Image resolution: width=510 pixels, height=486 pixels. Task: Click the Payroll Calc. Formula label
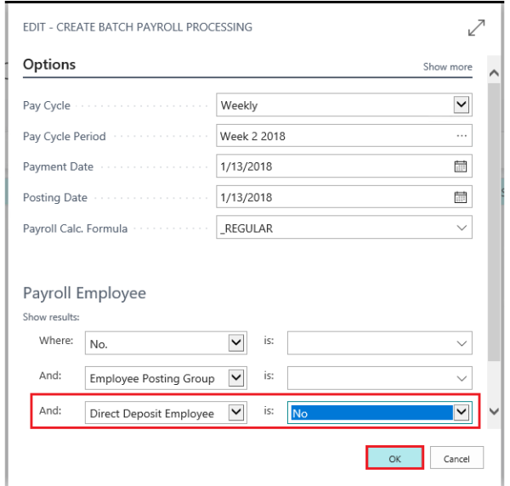tap(75, 229)
